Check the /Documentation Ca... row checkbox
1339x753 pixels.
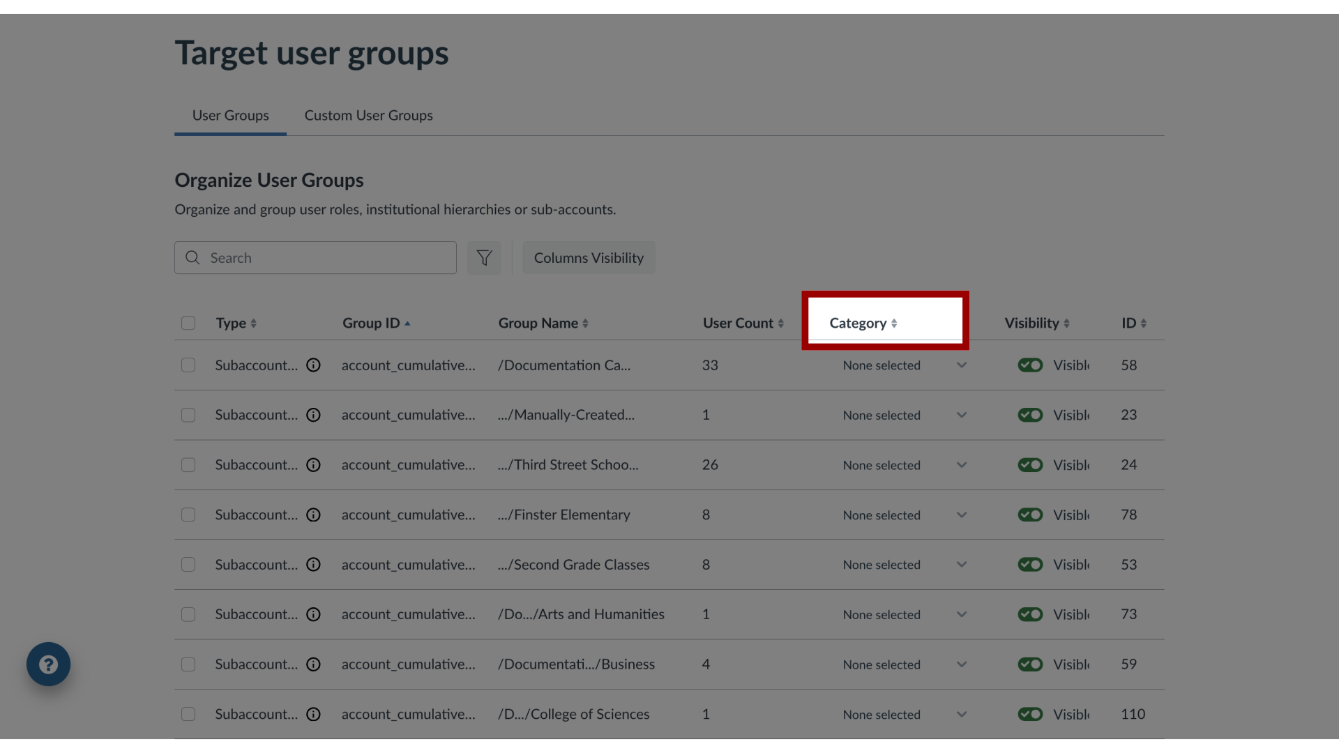pos(188,365)
